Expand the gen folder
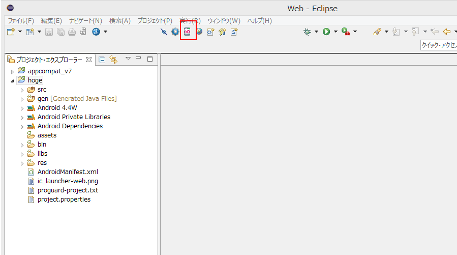 click(x=22, y=99)
